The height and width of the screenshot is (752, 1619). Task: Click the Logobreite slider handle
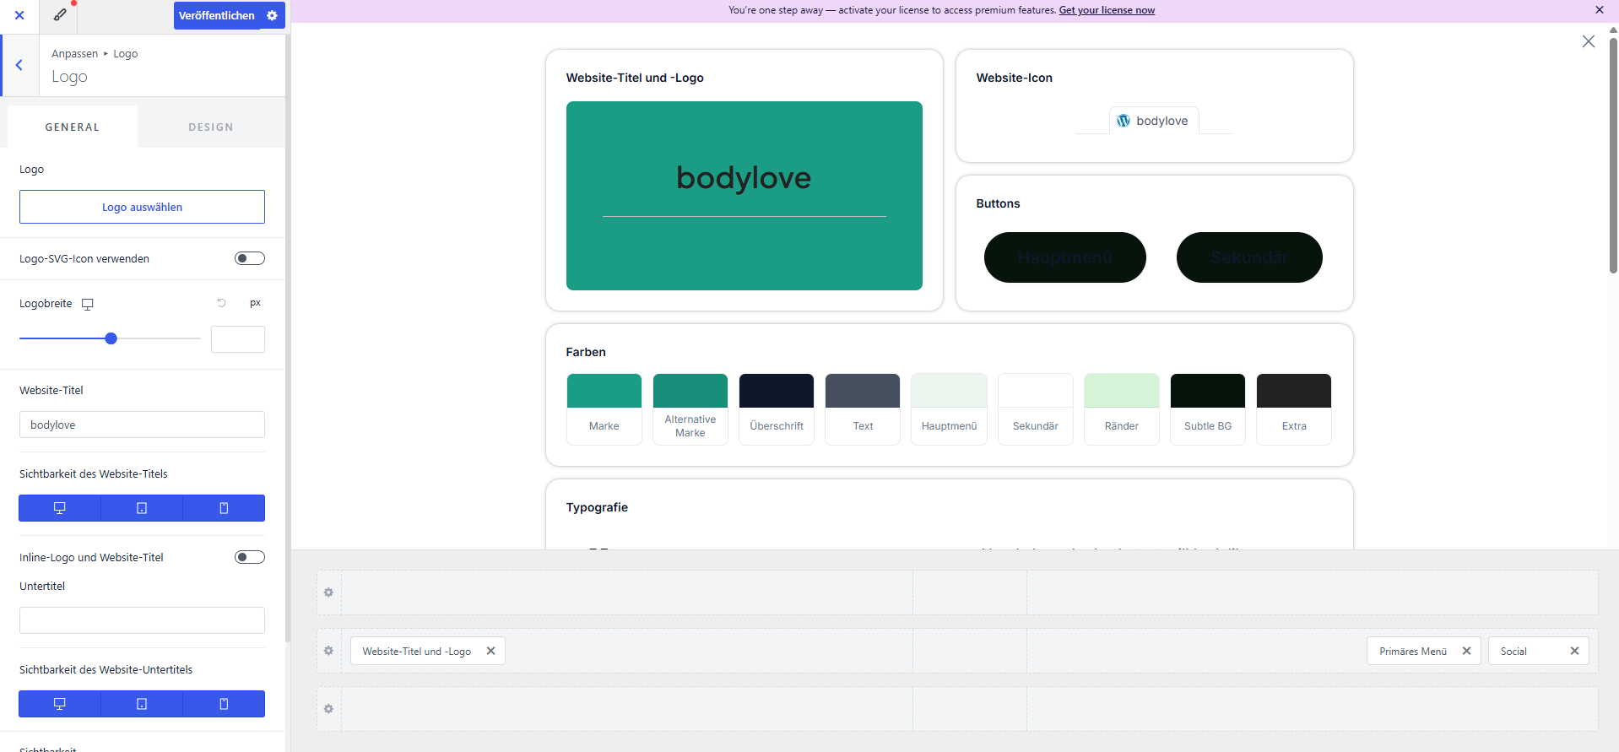(x=111, y=338)
